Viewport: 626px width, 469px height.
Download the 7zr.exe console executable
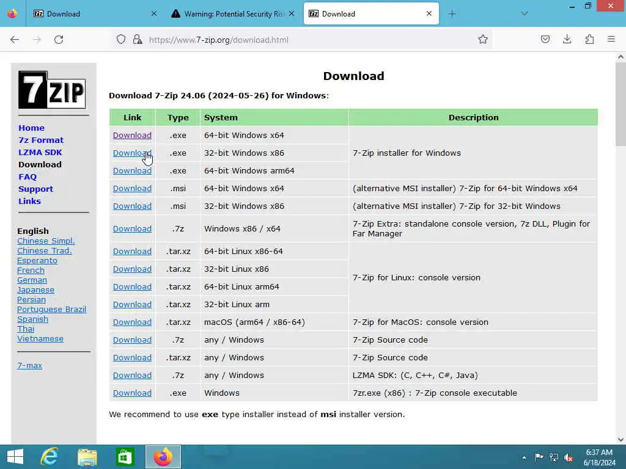(132, 393)
